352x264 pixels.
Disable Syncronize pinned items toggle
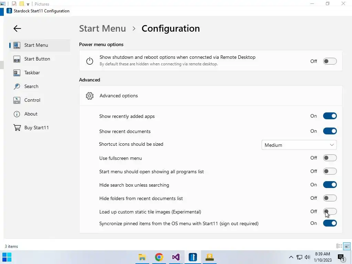pos(330,223)
